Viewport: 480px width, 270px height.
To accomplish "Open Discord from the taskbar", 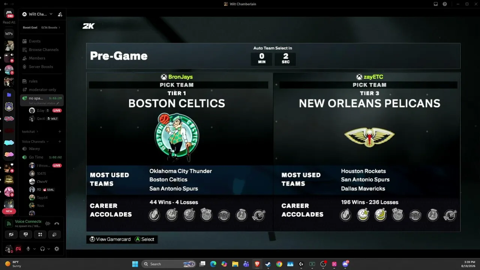I will point(345,264).
